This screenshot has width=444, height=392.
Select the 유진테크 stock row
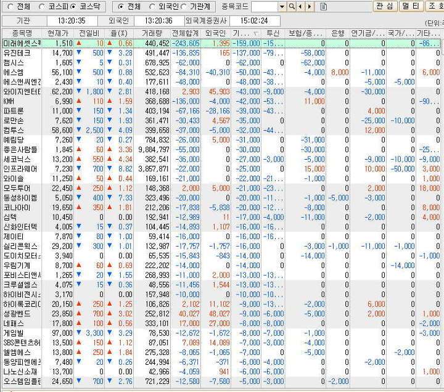tap(221, 53)
